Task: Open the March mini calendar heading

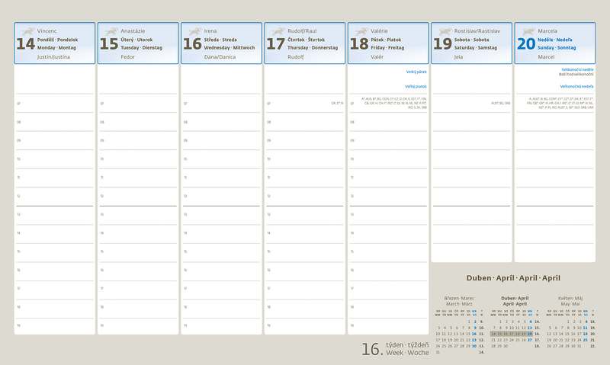Action: tap(454, 300)
